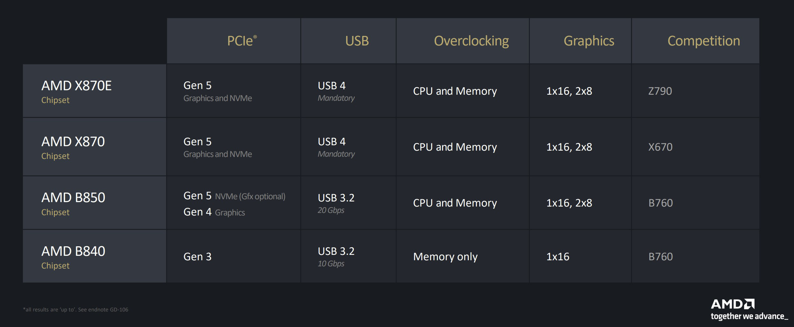Click the Gen 3 PCIe cell

tap(234, 256)
